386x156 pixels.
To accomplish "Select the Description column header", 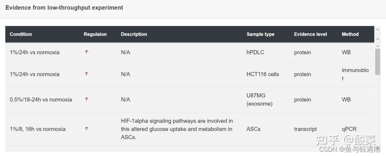I will click(x=134, y=34).
